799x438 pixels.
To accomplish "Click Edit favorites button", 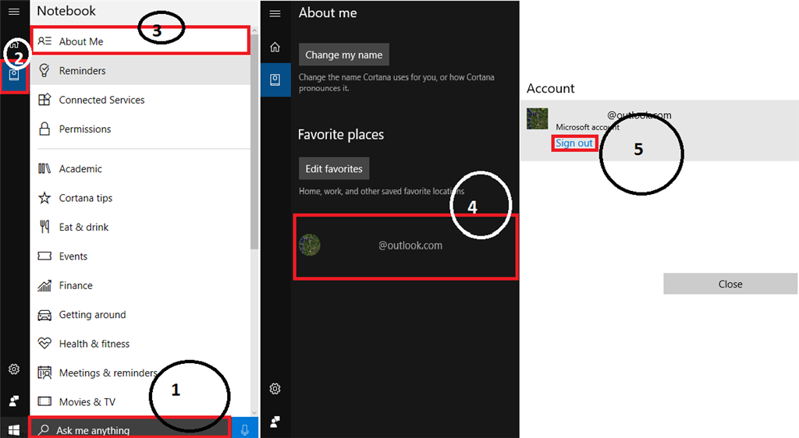I will (334, 168).
